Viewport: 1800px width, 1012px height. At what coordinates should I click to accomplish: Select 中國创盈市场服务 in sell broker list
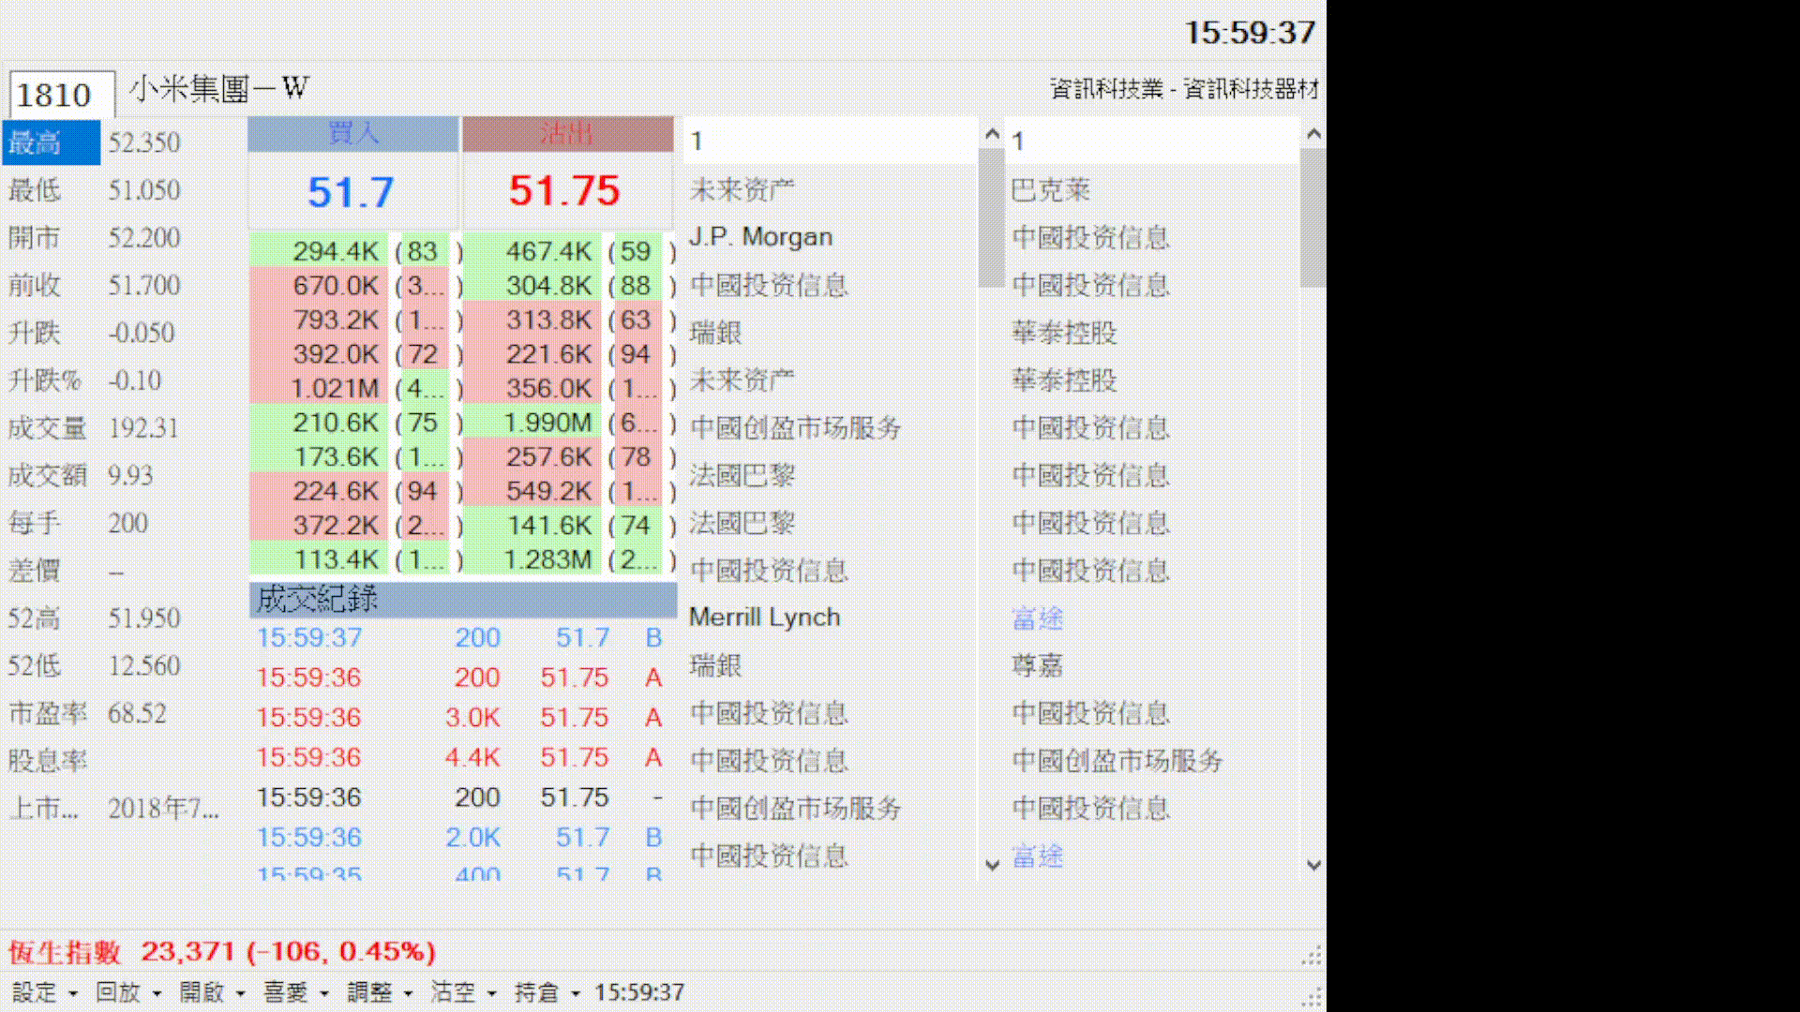1117,761
